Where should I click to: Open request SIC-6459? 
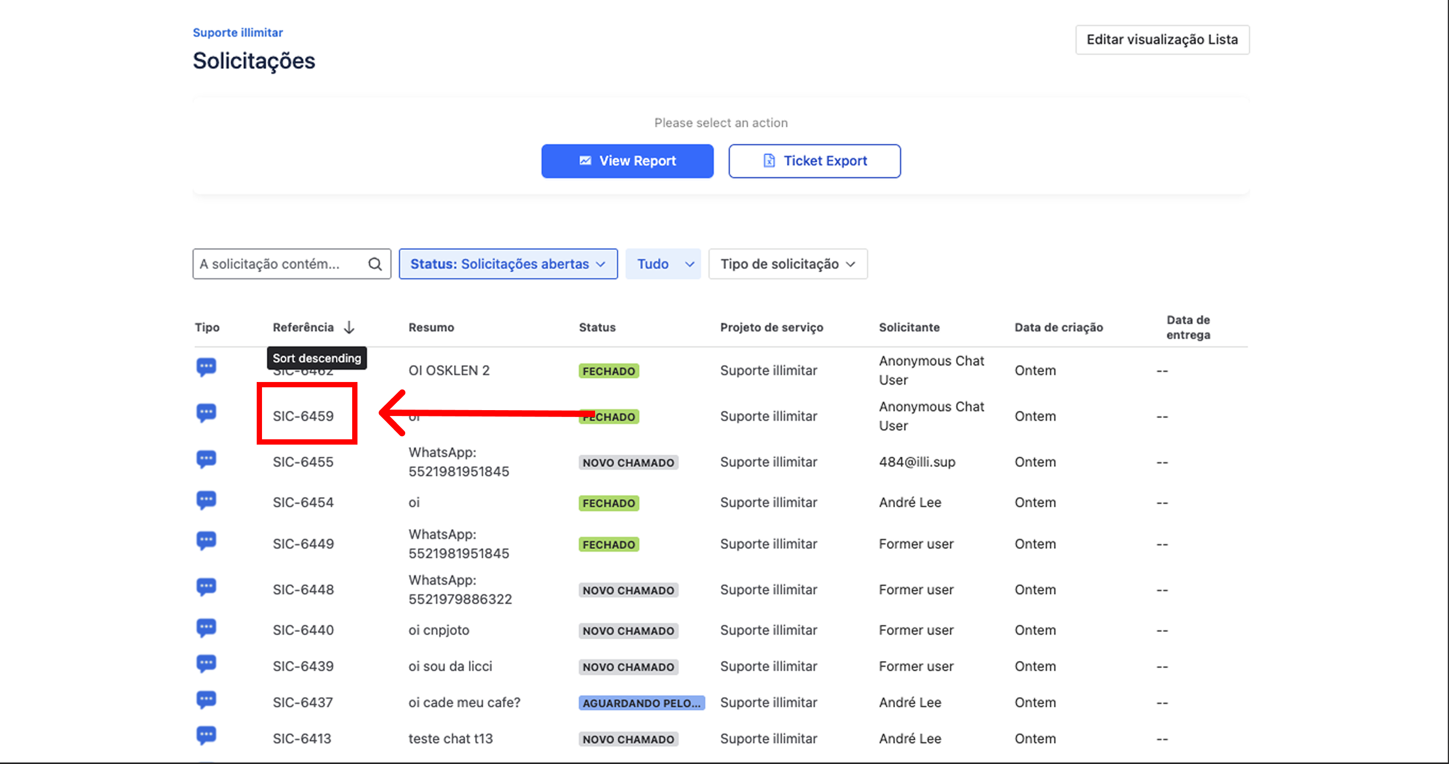[303, 416]
